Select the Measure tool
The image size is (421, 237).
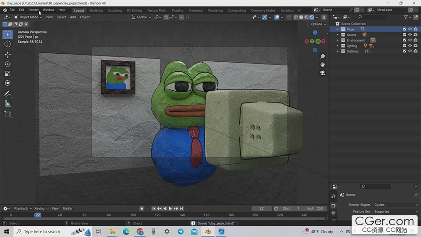coord(8,103)
